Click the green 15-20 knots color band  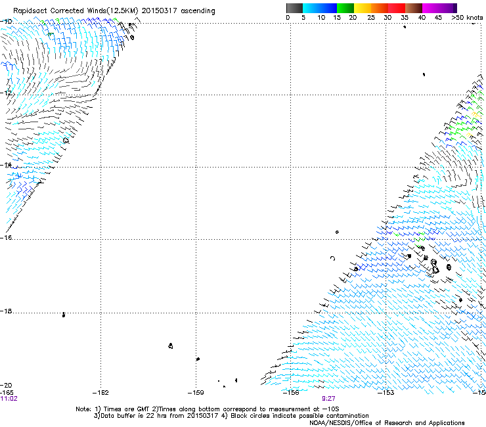345,8
